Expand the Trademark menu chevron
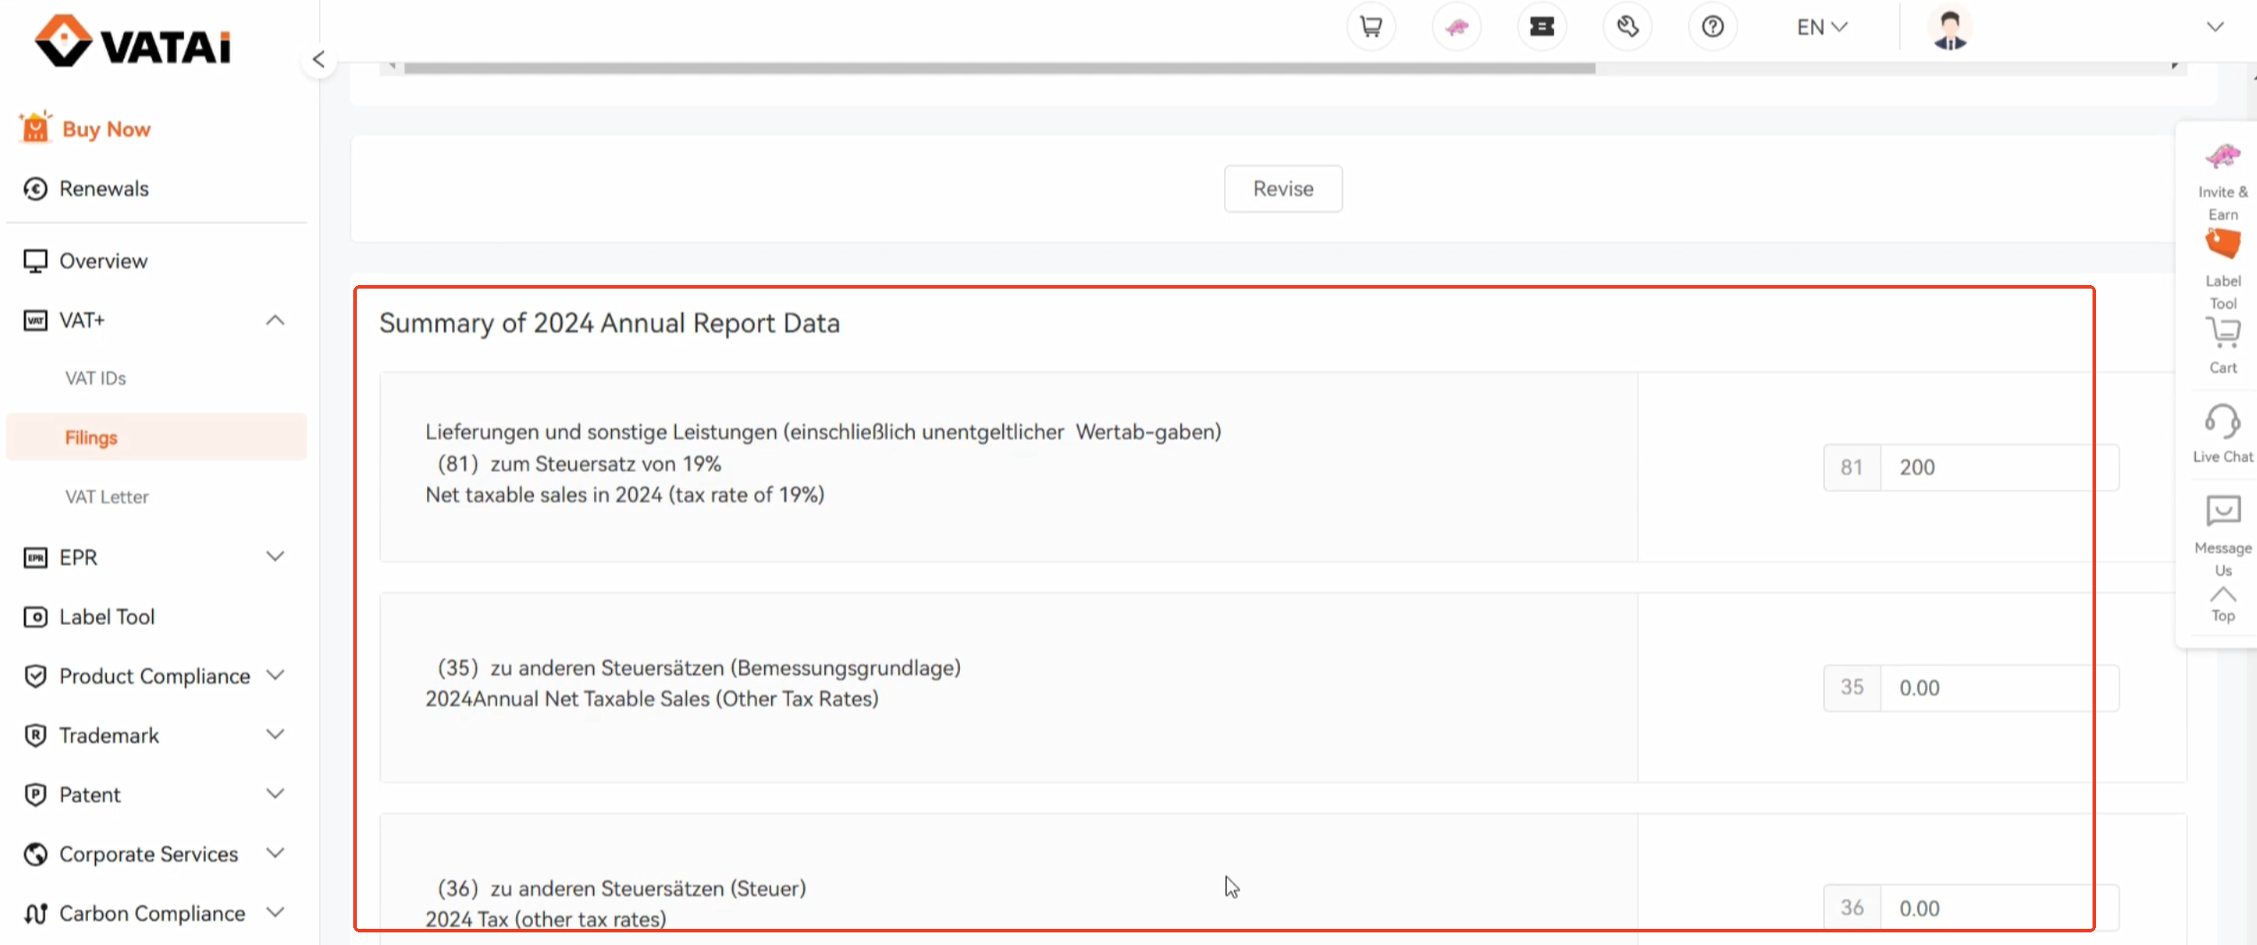The width and height of the screenshot is (2257, 945). click(275, 735)
